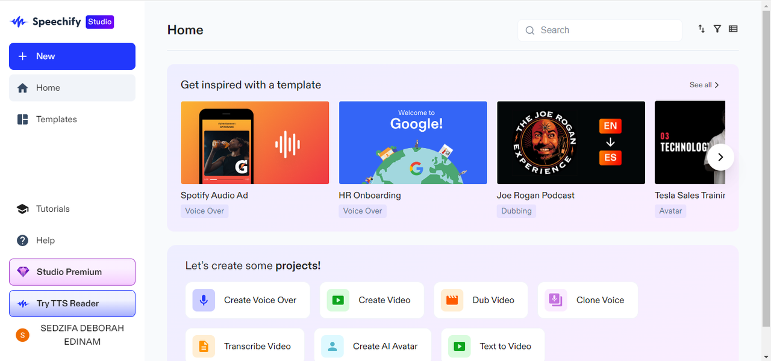Open Spotify Audio Ad template thumbnail
Viewport: 771px width, 361px height.
255,143
